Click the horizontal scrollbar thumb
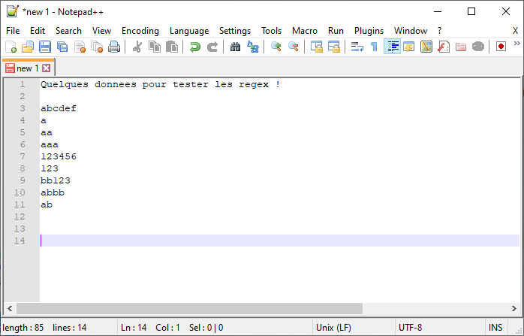524x336 pixels. 189,308
